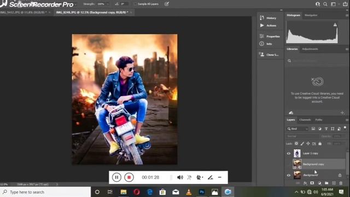Click the prevent artboard auto-nesting lock icon
Image resolution: width=350 pixels, height=197 pixels.
click(314, 143)
